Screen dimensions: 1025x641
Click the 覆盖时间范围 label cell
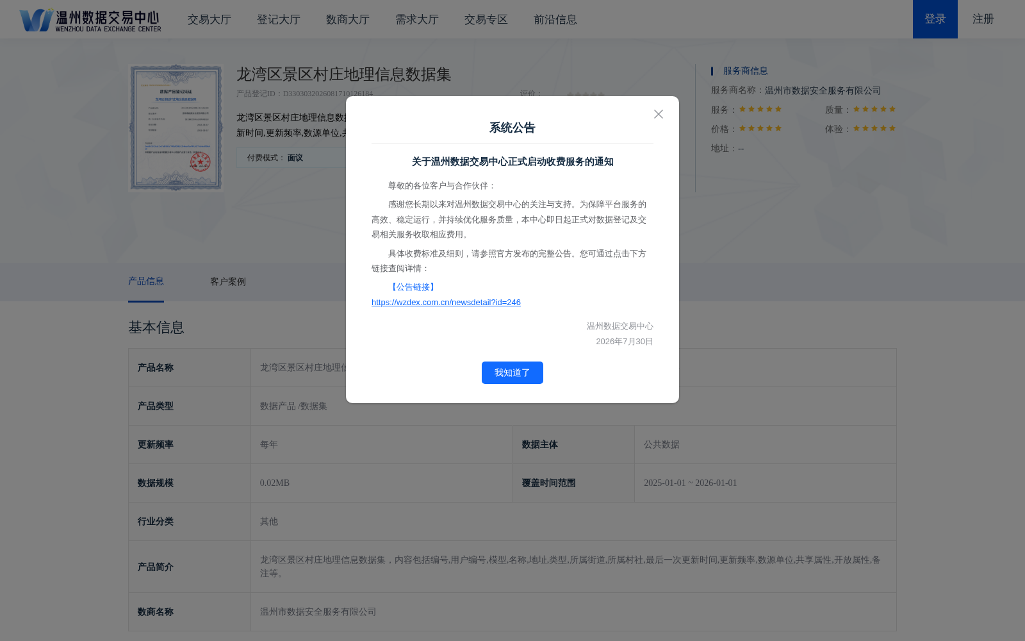573,483
